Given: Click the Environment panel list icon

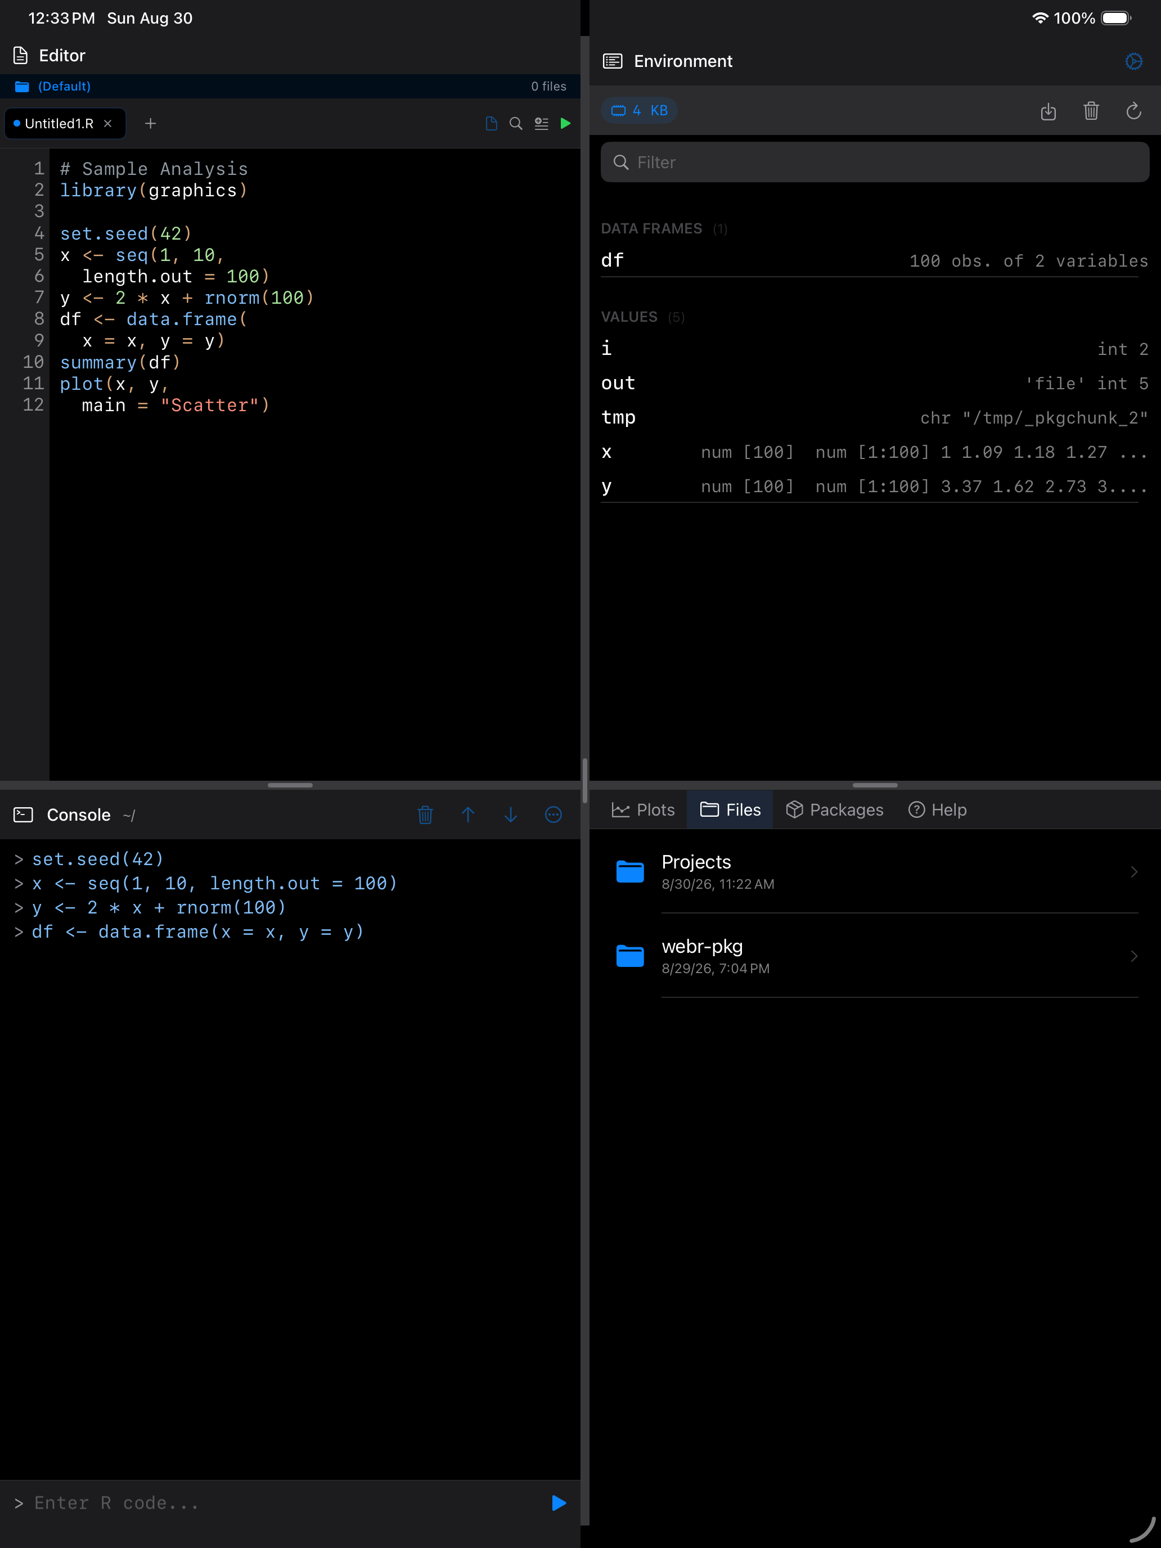Looking at the screenshot, I should click(613, 61).
